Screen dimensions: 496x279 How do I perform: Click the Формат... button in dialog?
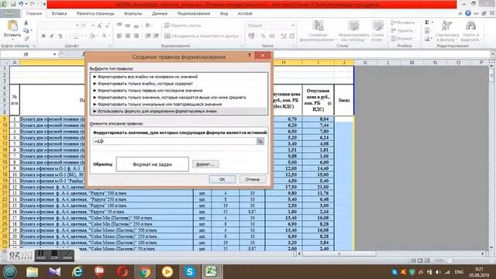point(205,164)
